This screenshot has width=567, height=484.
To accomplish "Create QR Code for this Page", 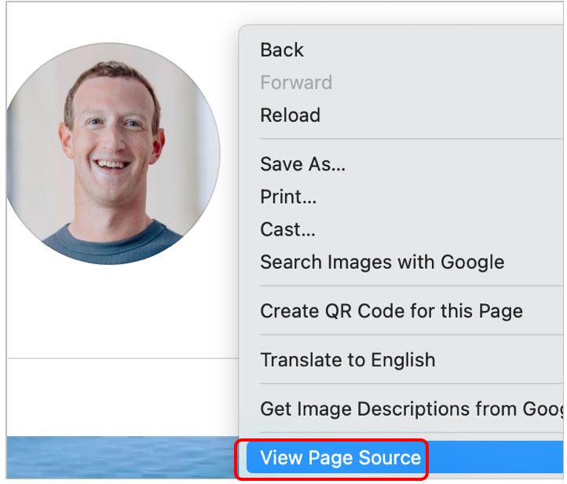I will click(391, 311).
